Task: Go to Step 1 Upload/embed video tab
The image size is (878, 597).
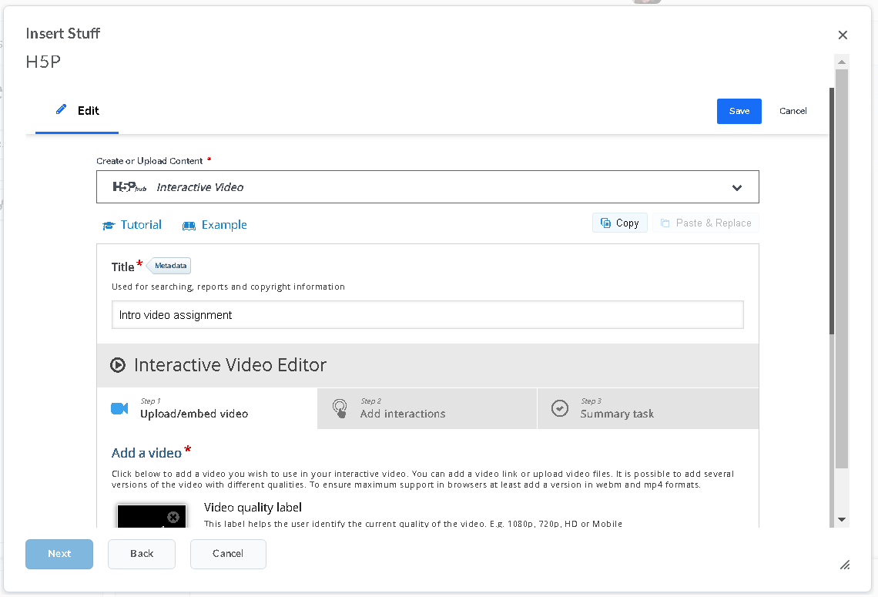Action: [207, 408]
